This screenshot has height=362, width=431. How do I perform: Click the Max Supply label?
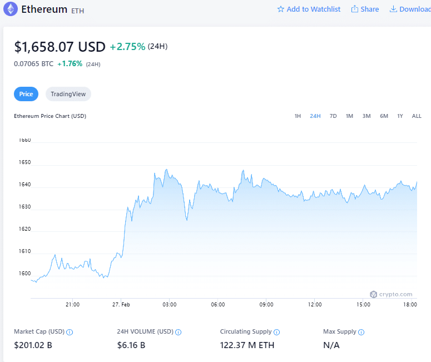[340, 332]
